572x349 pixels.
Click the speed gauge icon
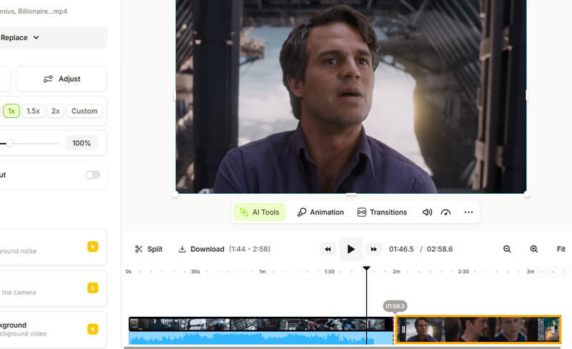[445, 212]
